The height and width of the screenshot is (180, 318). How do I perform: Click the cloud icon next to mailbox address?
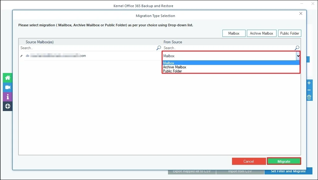[28, 56]
